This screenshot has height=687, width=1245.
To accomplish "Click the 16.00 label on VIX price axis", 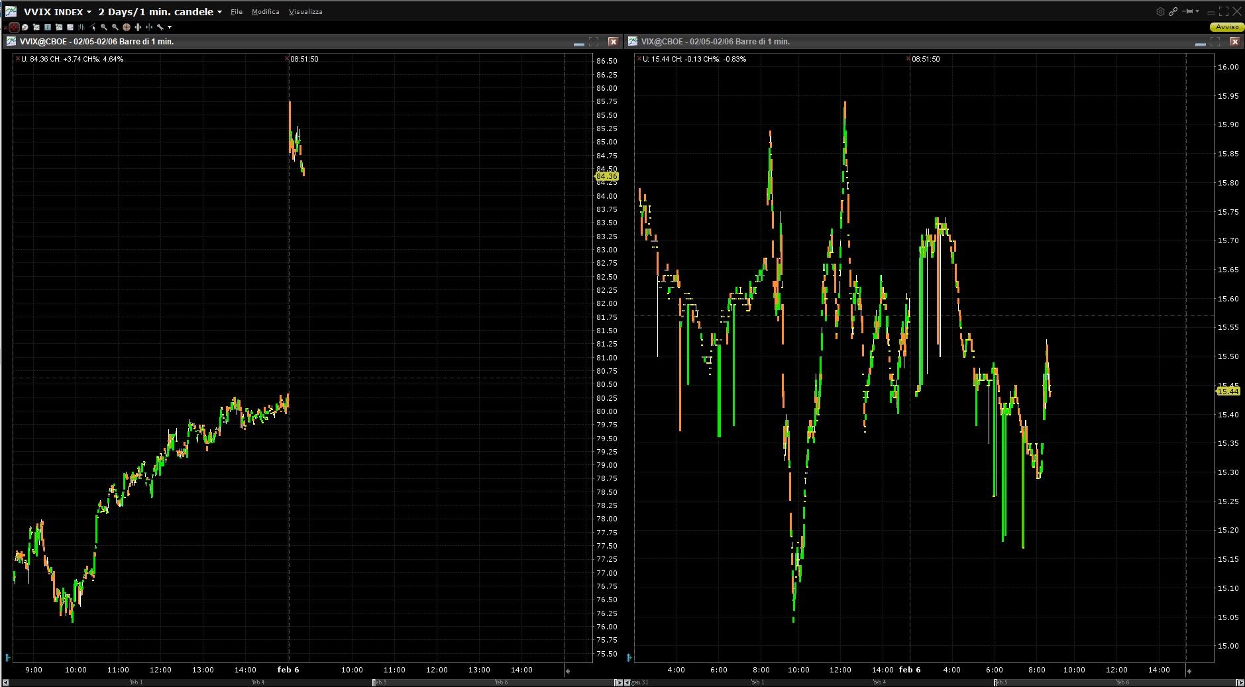I will (1228, 67).
